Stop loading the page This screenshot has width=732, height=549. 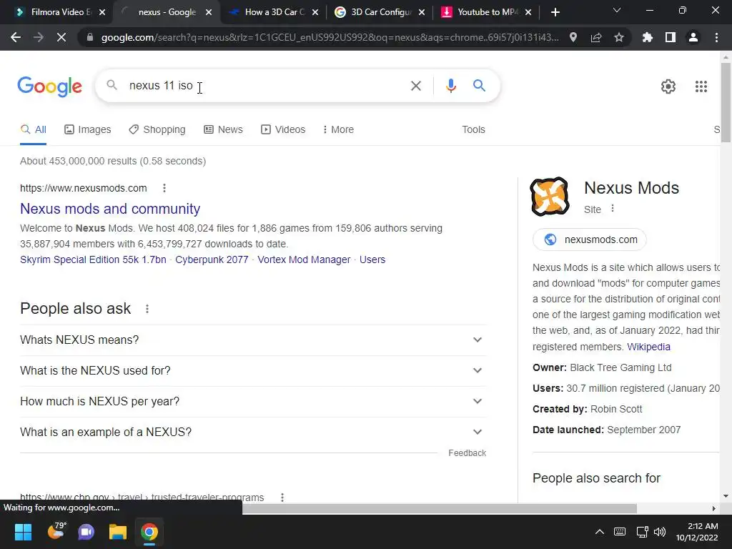pos(61,37)
